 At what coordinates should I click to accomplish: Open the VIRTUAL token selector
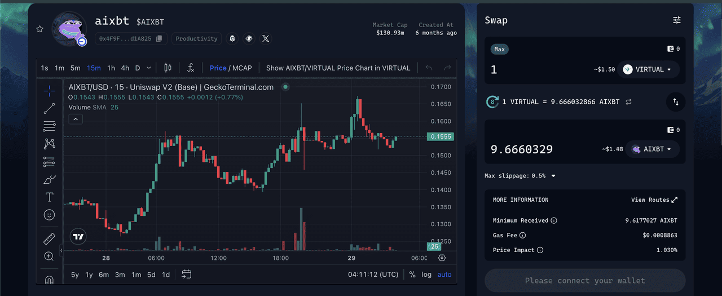coord(648,69)
